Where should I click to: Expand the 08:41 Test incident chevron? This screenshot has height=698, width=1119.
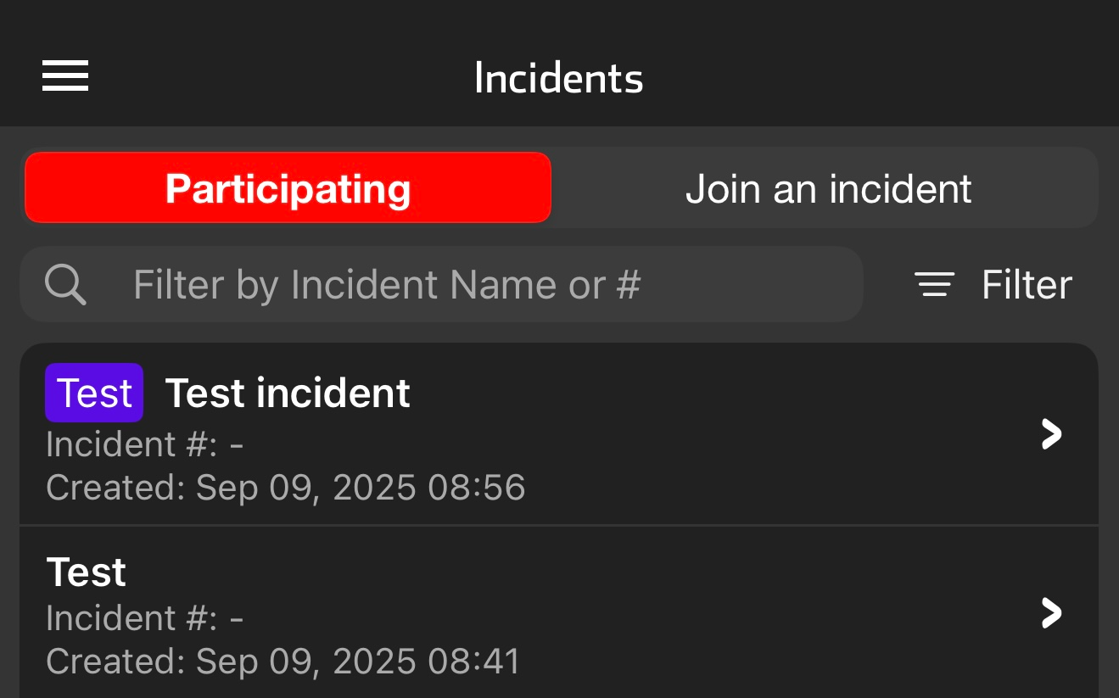point(1051,612)
